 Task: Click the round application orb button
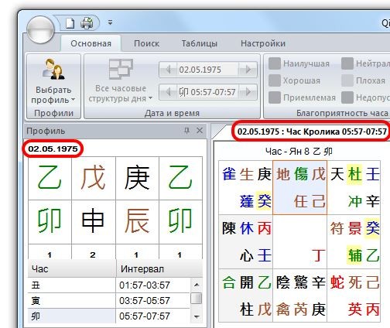tap(40, 30)
